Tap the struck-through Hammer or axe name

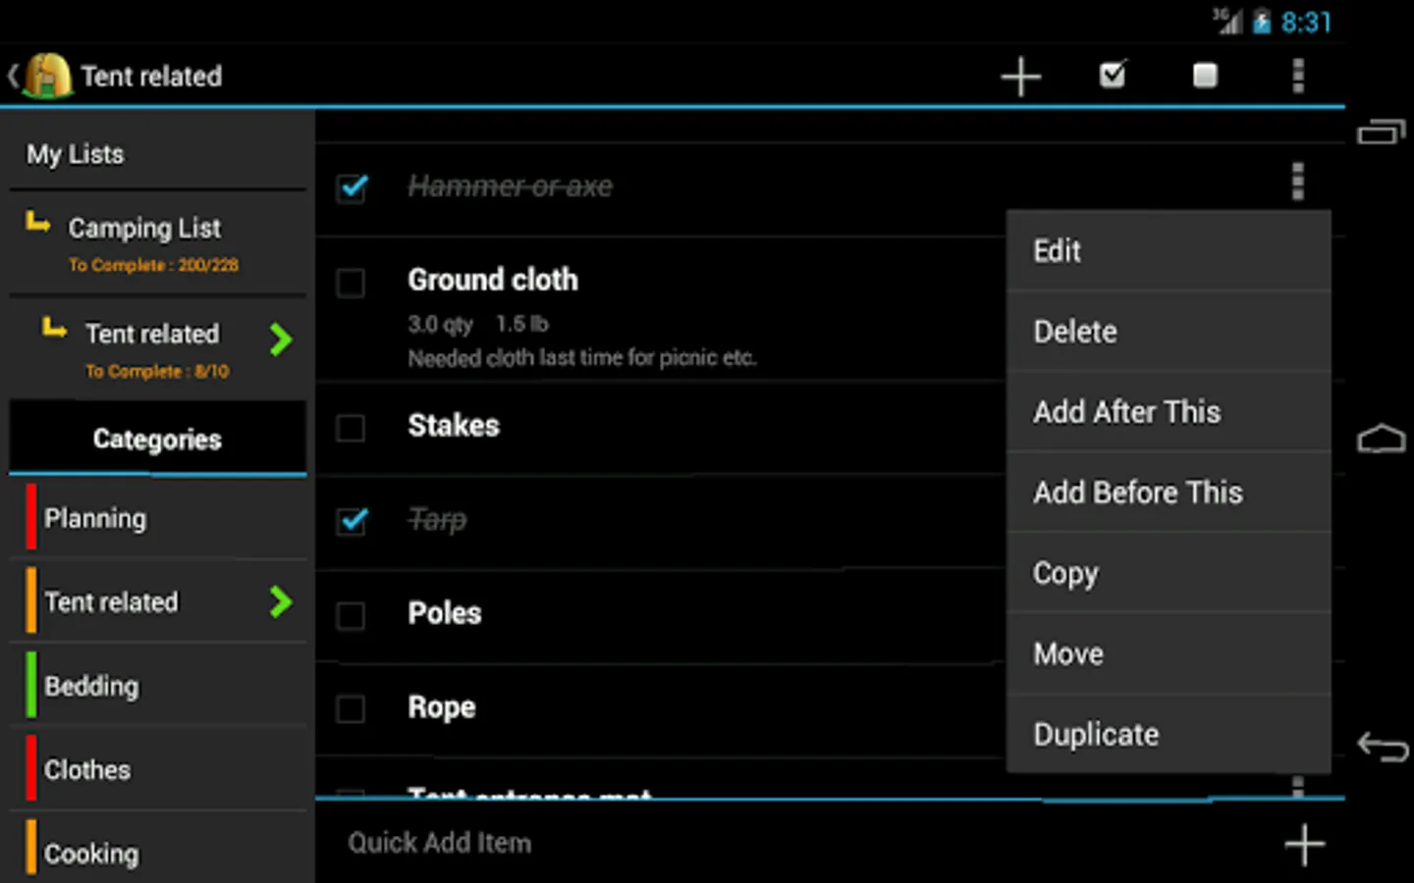click(510, 186)
